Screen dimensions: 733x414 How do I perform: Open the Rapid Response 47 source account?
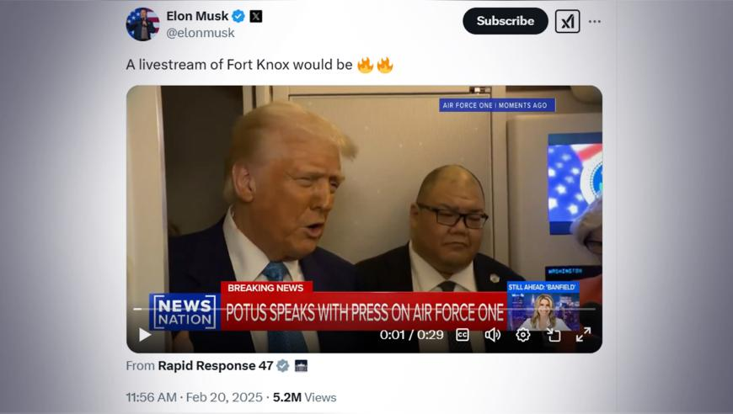tap(216, 365)
